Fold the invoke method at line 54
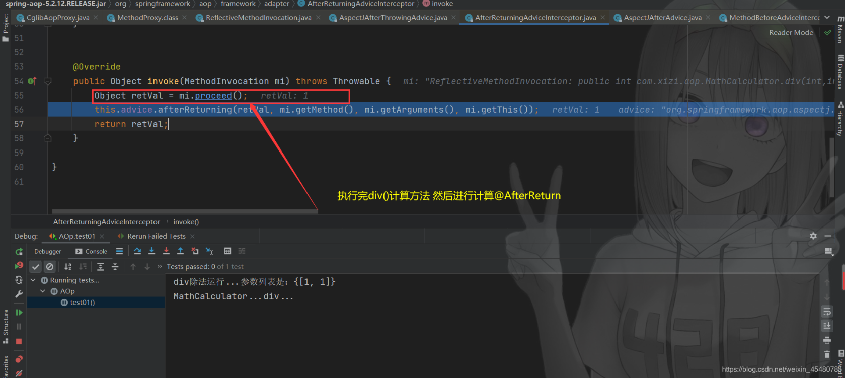The width and height of the screenshot is (845, 378). click(x=48, y=81)
